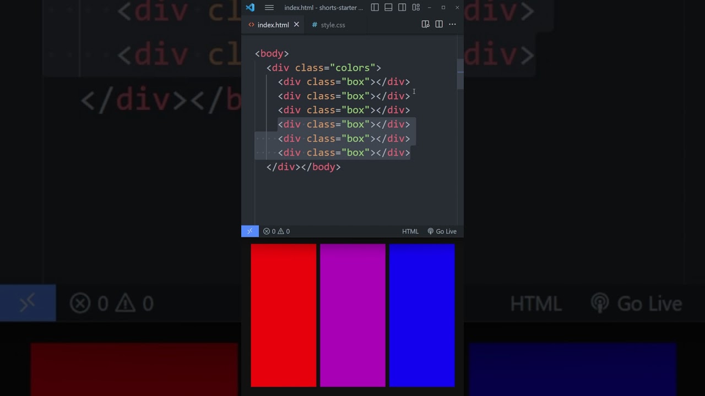The height and width of the screenshot is (396, 705).
Task: Click the purple color box in preview
Action: click(x=352, y=315)
